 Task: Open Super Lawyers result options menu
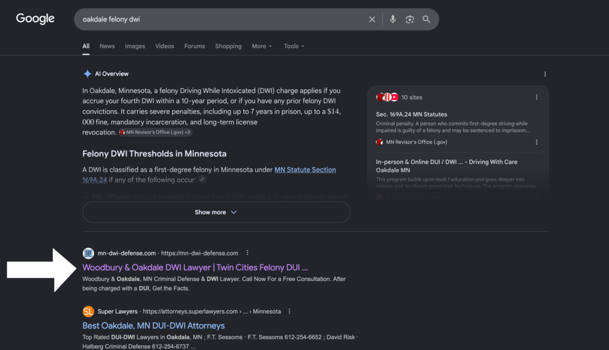(x=290, y=311)
